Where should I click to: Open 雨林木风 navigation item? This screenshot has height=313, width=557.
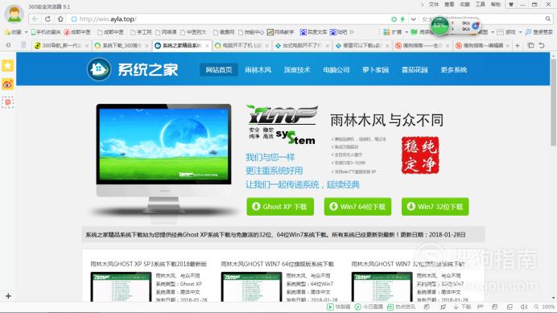[258, 70]
